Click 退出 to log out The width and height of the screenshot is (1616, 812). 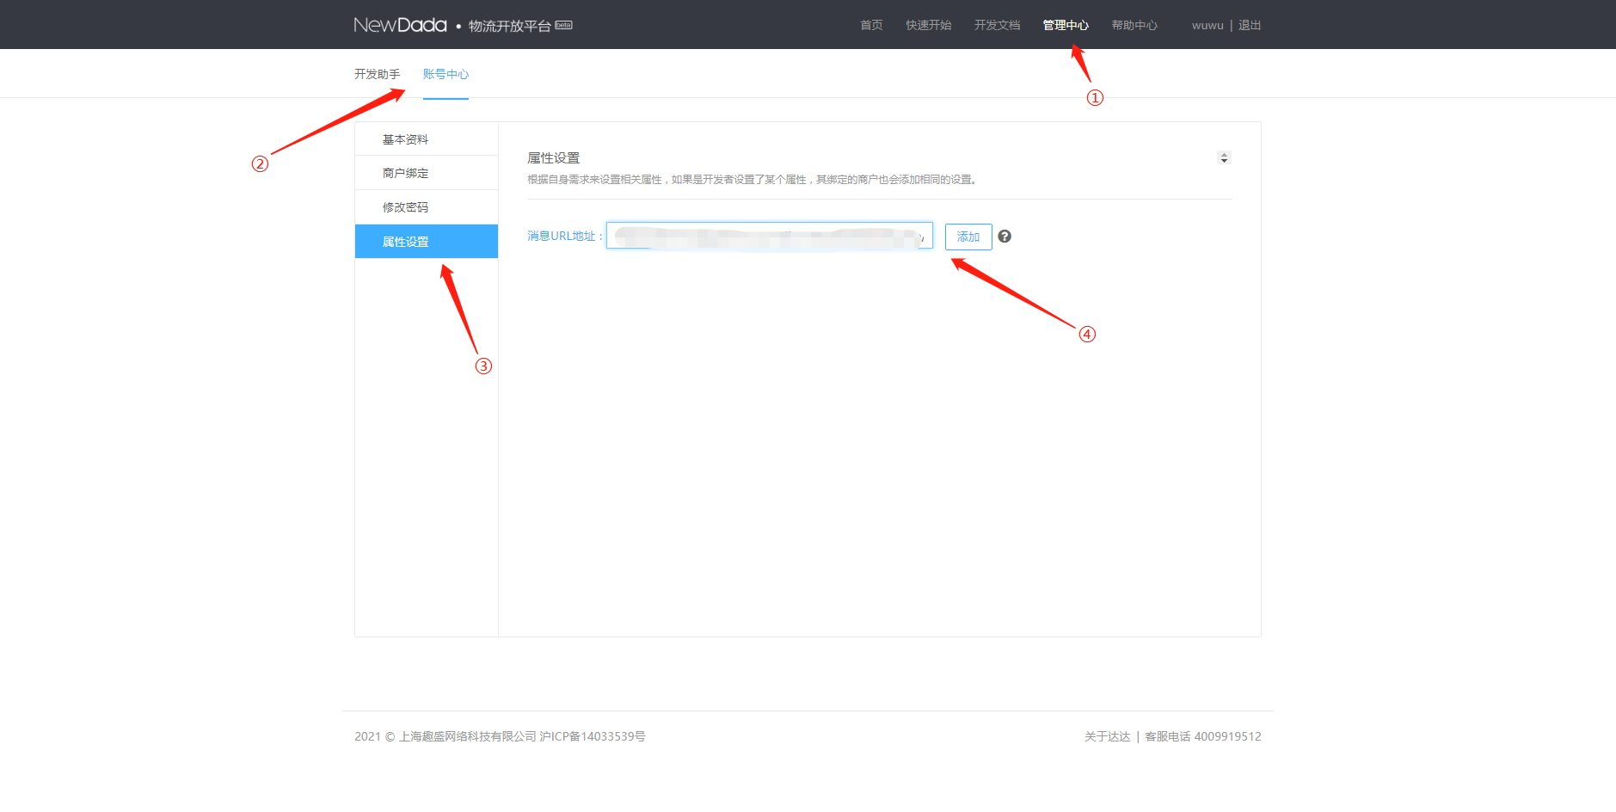pos(1250,25)
